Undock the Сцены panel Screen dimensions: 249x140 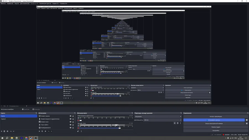click(36, 113)
